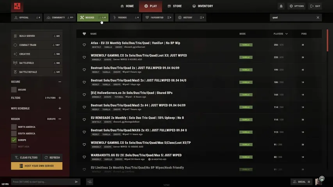
Task: Expand the Filters section
Action: tap(60, 98)
